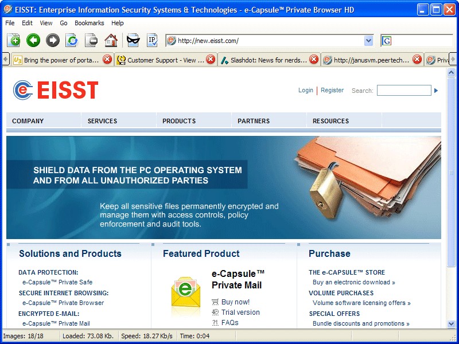This screenshot has height=344, width=459.
Task: Click the hero banner image
Action: pos(224,187)
